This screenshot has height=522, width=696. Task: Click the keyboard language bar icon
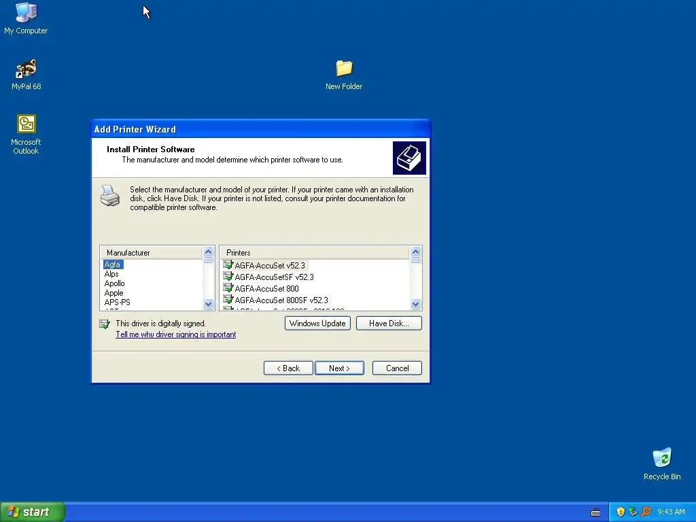pyautogui.click(x=595, y=512)
